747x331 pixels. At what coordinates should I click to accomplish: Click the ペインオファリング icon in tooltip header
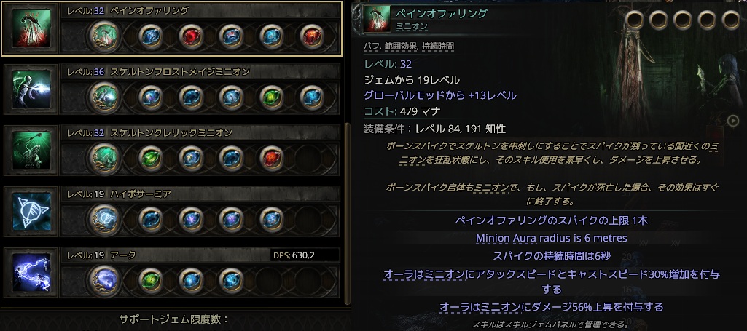click(x=378, y=19)
